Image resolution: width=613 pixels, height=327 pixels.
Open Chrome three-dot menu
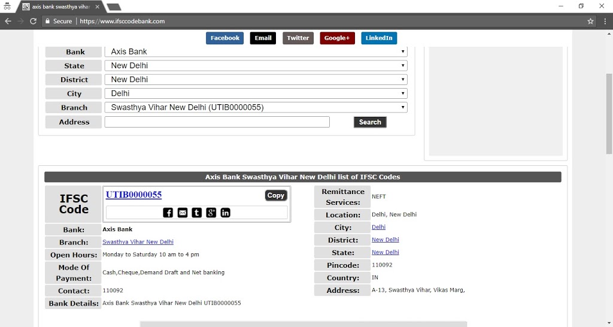coord(605,21)
